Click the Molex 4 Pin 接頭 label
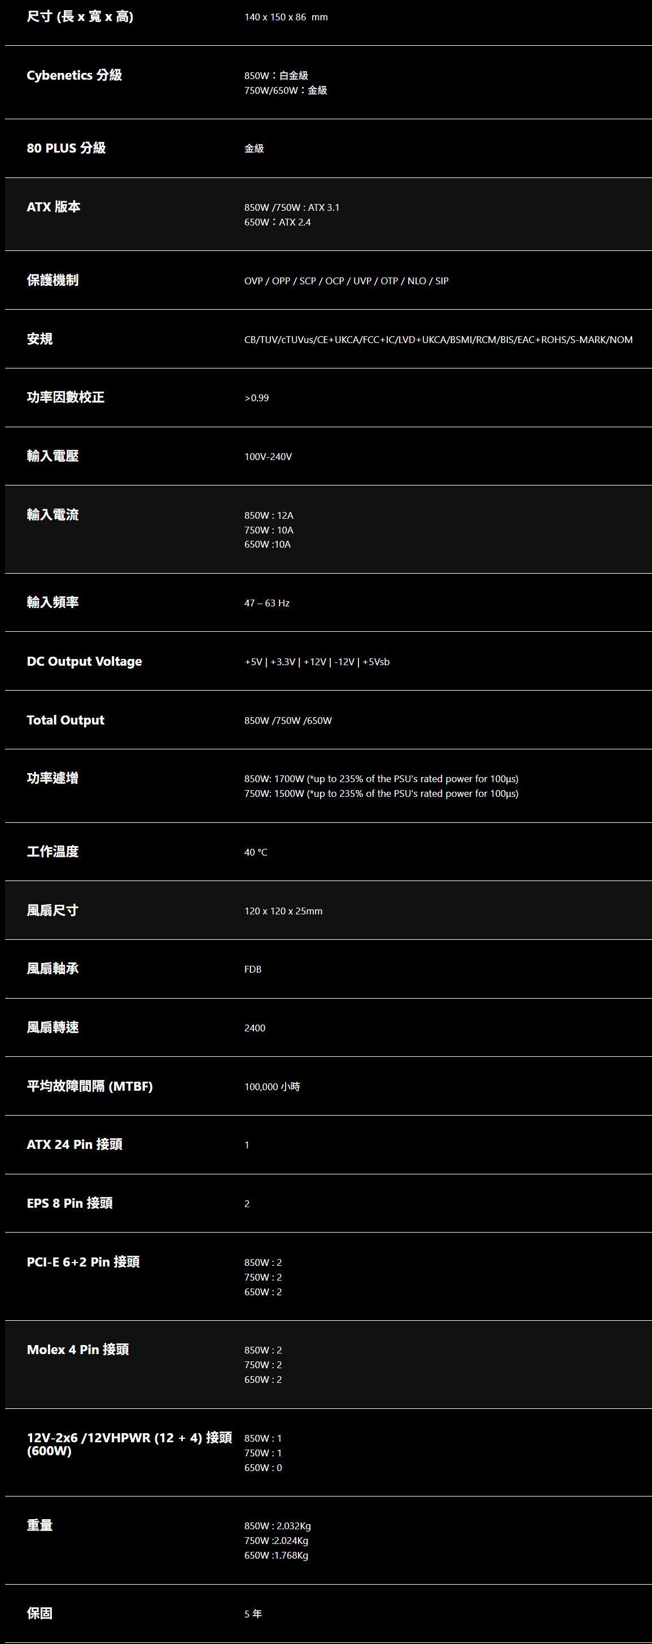 78,1349
